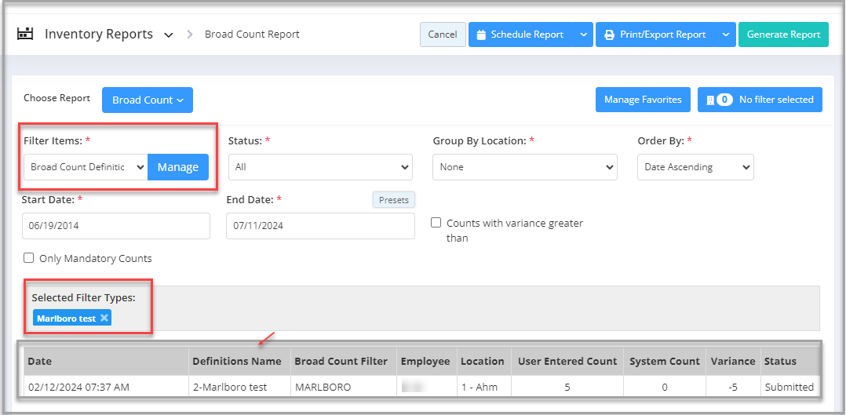The width and height of the screenshot is (846, 415).
Task: Open the Status dropdown
Action: [320, 167]
